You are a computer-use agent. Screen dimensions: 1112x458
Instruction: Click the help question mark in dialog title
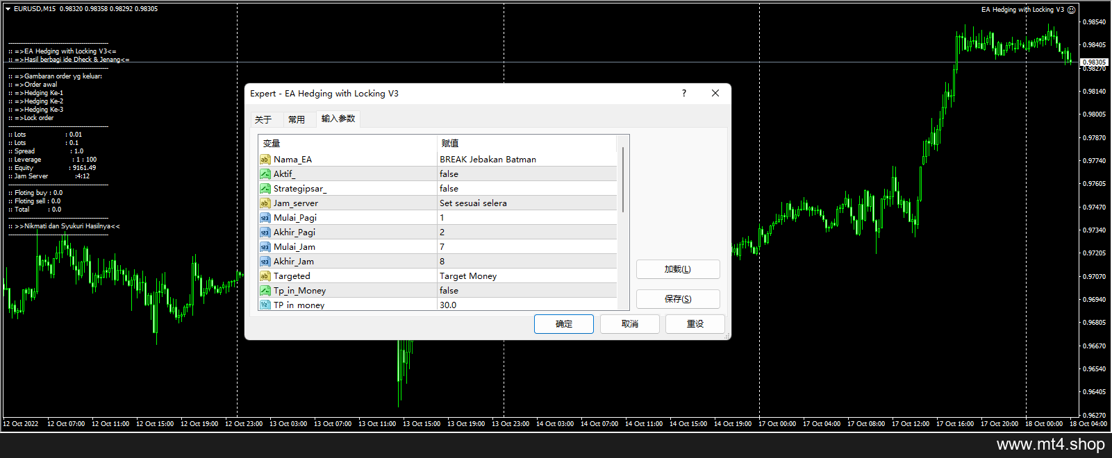pyautogui.click(x=684, y=93)
